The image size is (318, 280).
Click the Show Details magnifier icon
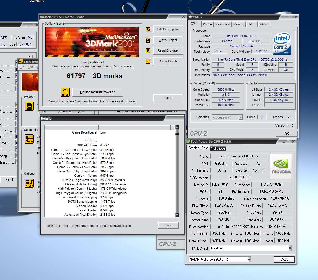pyautogui.click(x=148, y=61)
